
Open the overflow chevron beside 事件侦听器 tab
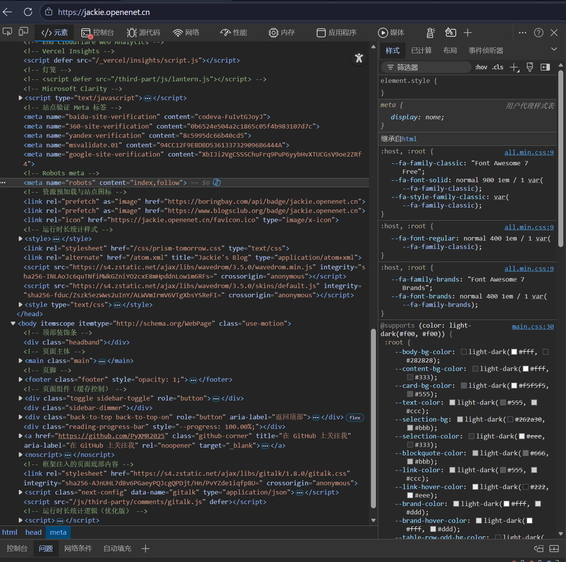click(x=554, y=49)
